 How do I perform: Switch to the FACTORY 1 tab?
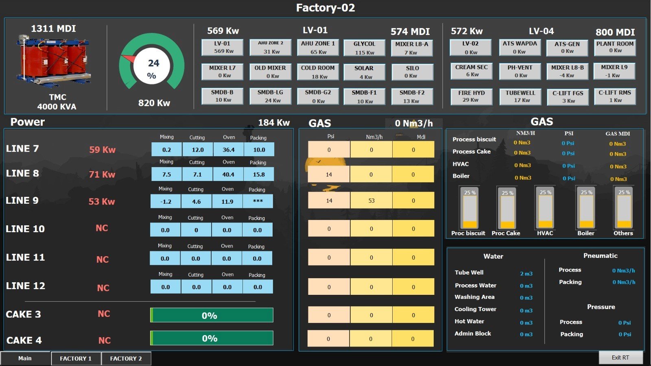click(x=76, y=358)
